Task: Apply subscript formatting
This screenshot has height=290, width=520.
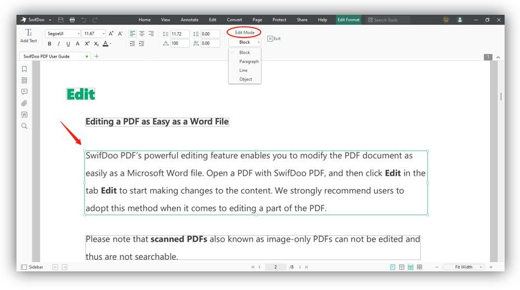Action: tap(96, 44)
